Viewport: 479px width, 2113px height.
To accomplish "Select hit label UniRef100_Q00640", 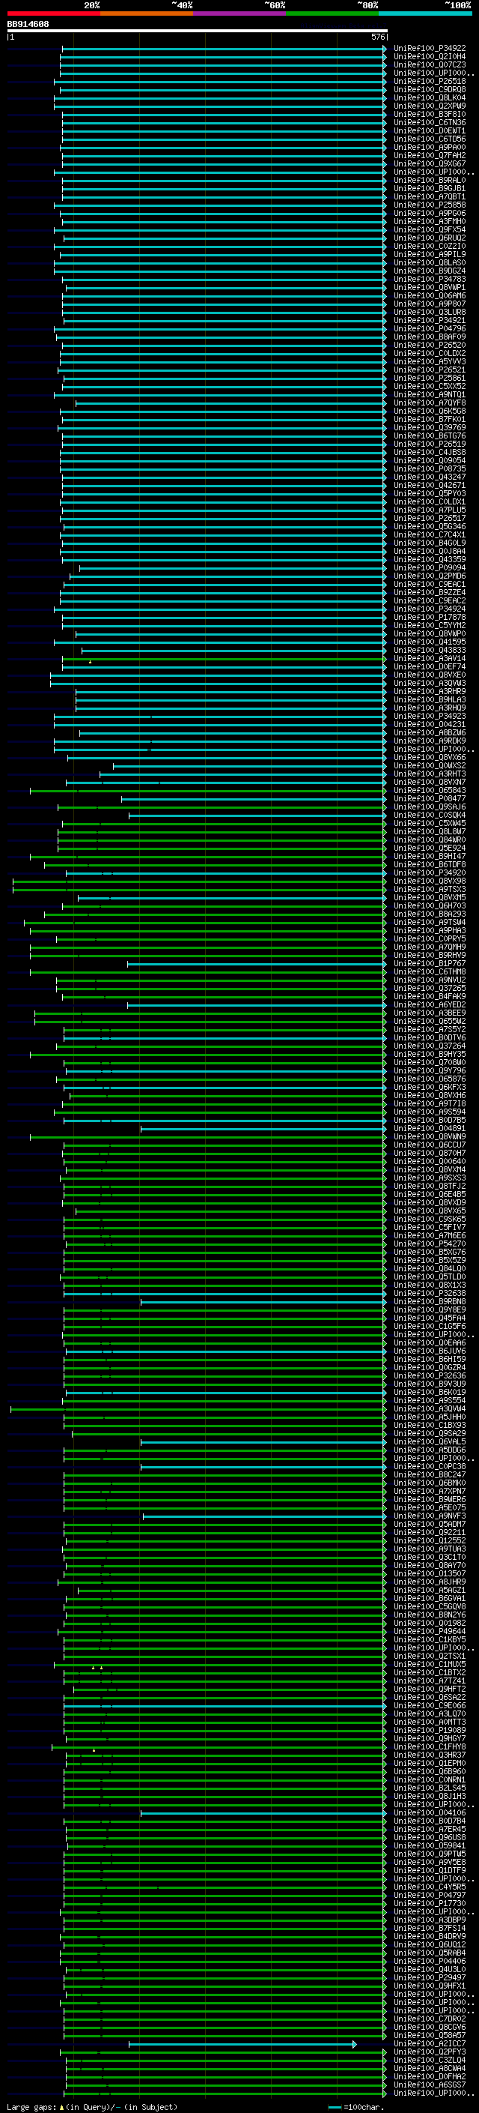I will (430, 1162).
